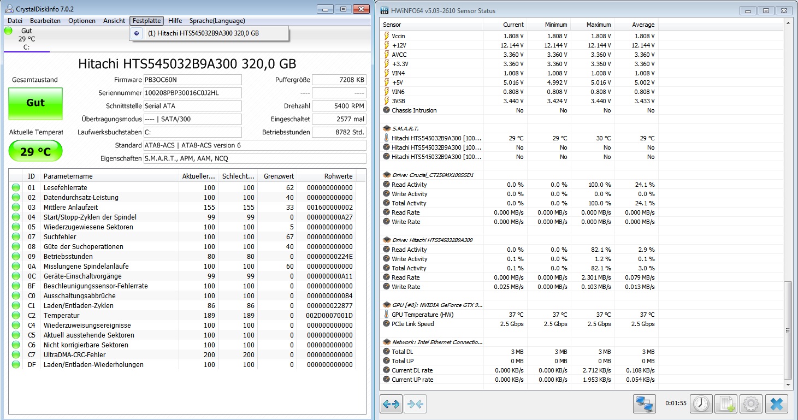This screenshot has height=420, width=798.
Task: Click lightning icon beside 3VSB sensor
Action: tap(387, 101)
